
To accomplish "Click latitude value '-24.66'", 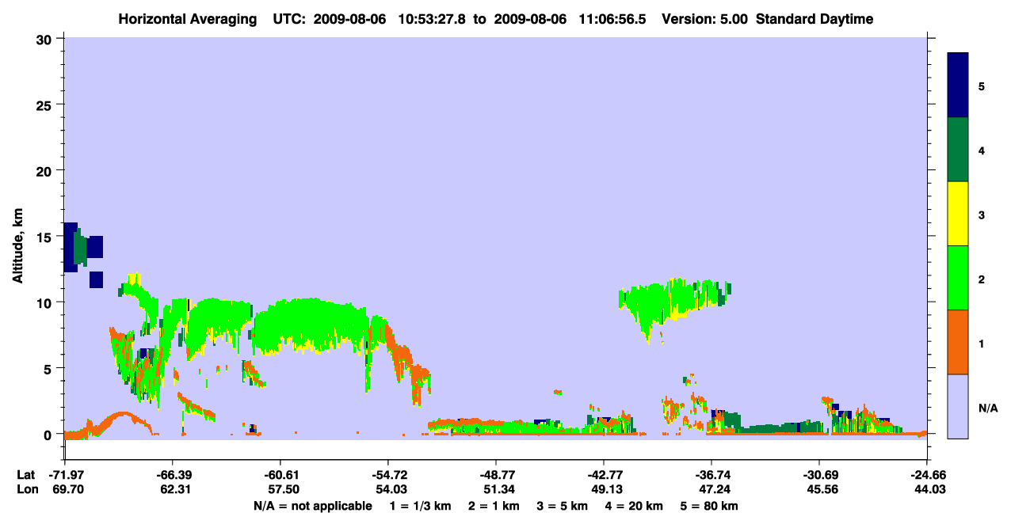I will coord(927,475).
